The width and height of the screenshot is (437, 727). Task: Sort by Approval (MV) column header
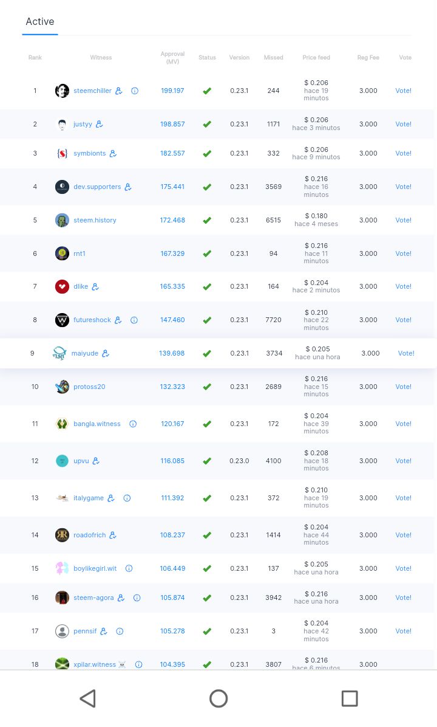point(172,58)
